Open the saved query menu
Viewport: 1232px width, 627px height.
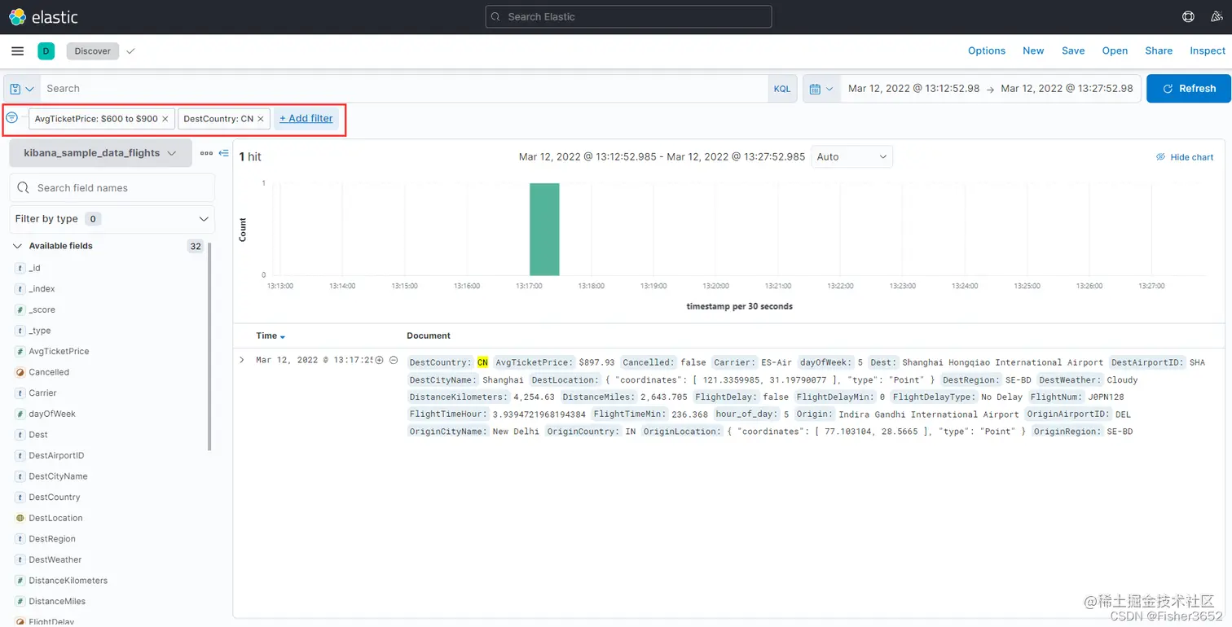pos(22,89)
